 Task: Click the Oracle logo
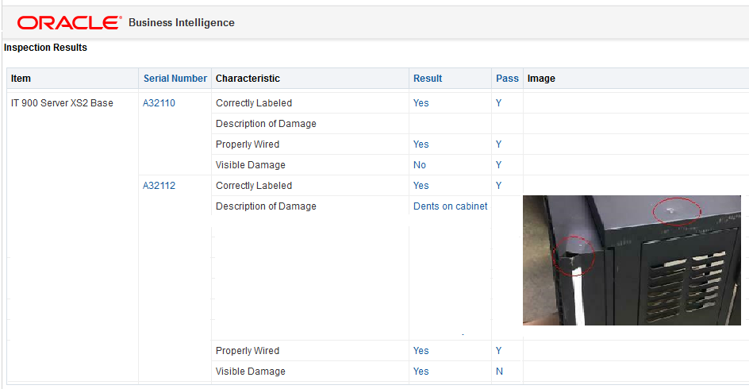pos(70,22)
